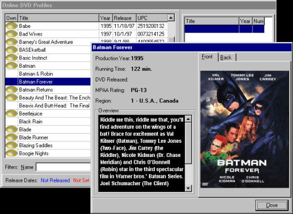Click the disc icon beside Basic Instinct
293x214 pixels.
[x=11, y=58]
